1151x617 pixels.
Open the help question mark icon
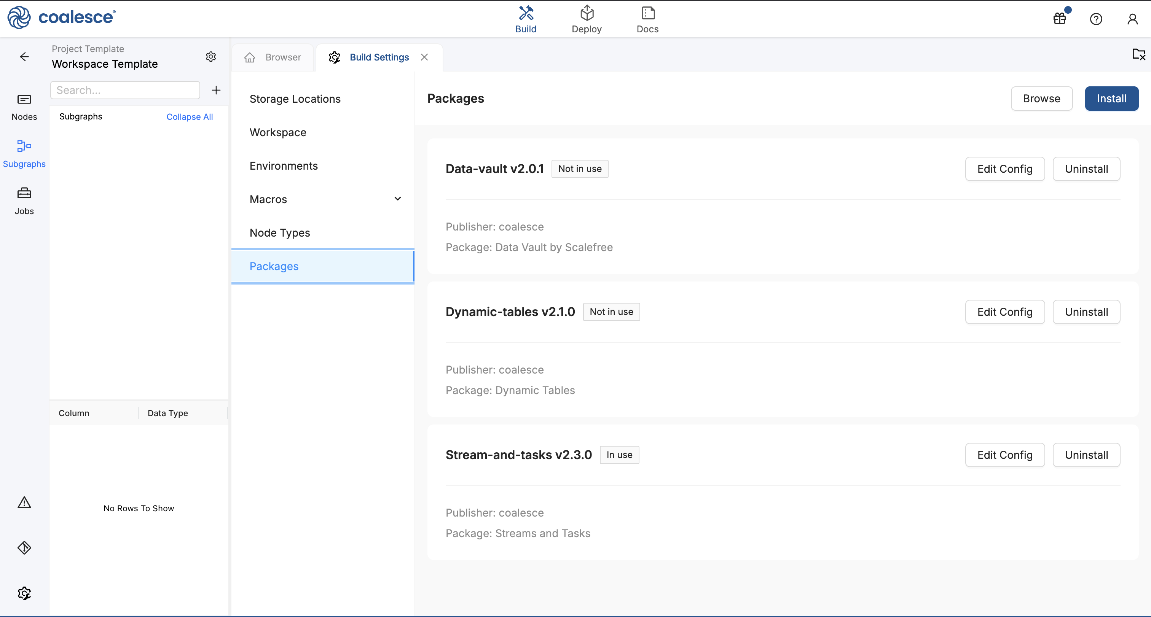1096,19
